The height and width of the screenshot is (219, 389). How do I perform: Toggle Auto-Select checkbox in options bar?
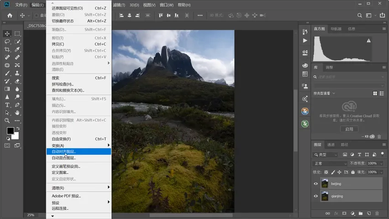click(36, 16)
